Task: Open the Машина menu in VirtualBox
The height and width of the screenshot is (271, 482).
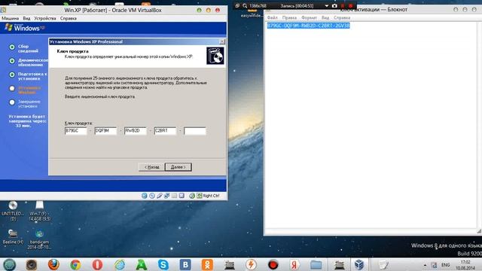Action: click(10, 18)
